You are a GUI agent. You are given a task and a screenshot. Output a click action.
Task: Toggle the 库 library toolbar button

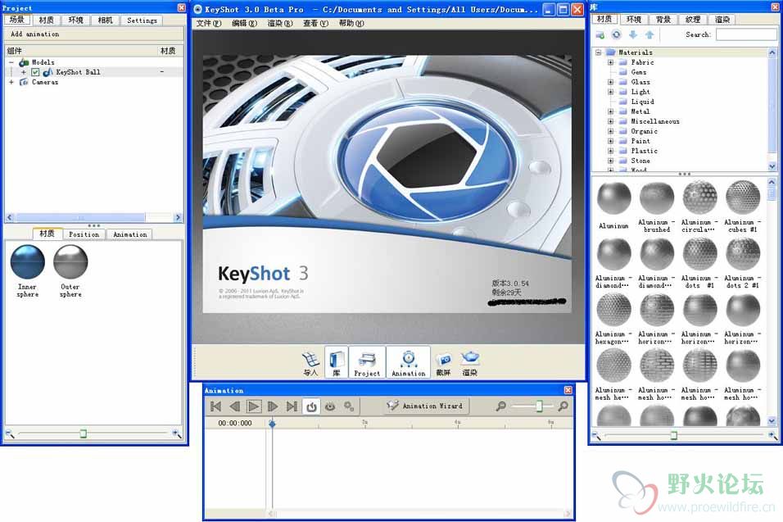(337, 362)
